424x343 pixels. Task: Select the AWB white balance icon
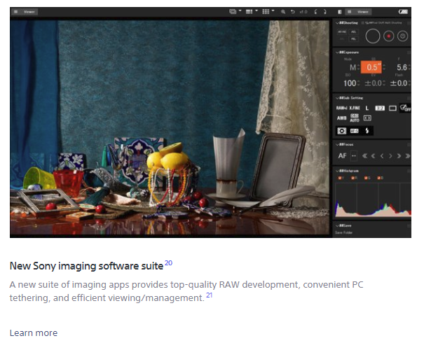(x=341, y=118)
